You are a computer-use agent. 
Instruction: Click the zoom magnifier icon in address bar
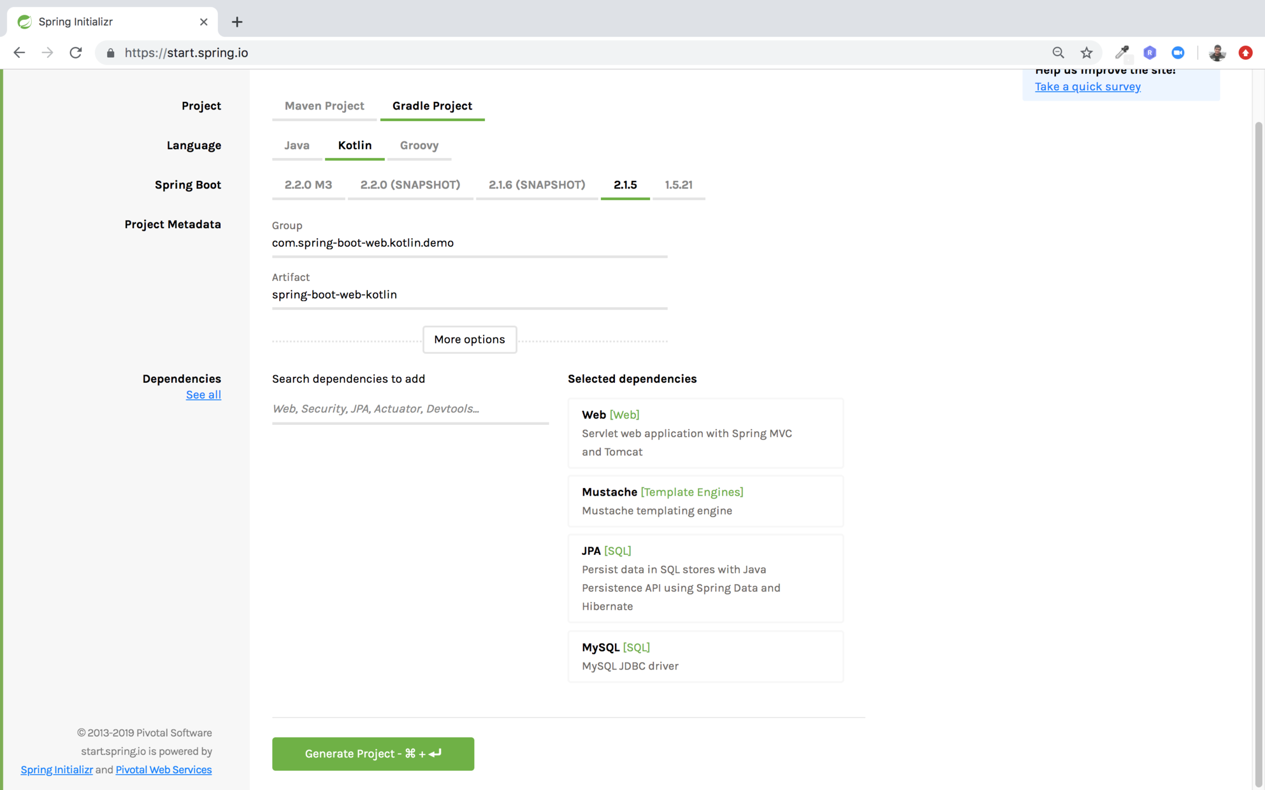click(1058, 53)
